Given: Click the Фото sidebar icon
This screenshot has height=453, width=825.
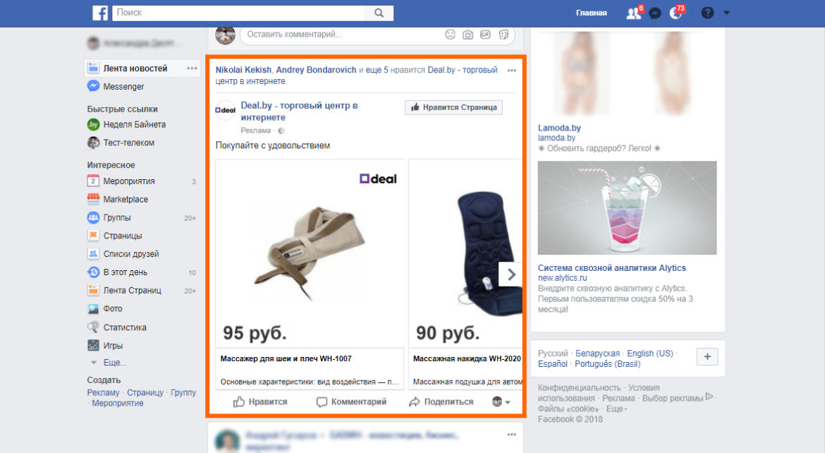Looking at the screenshot, I should click(93, 308).
